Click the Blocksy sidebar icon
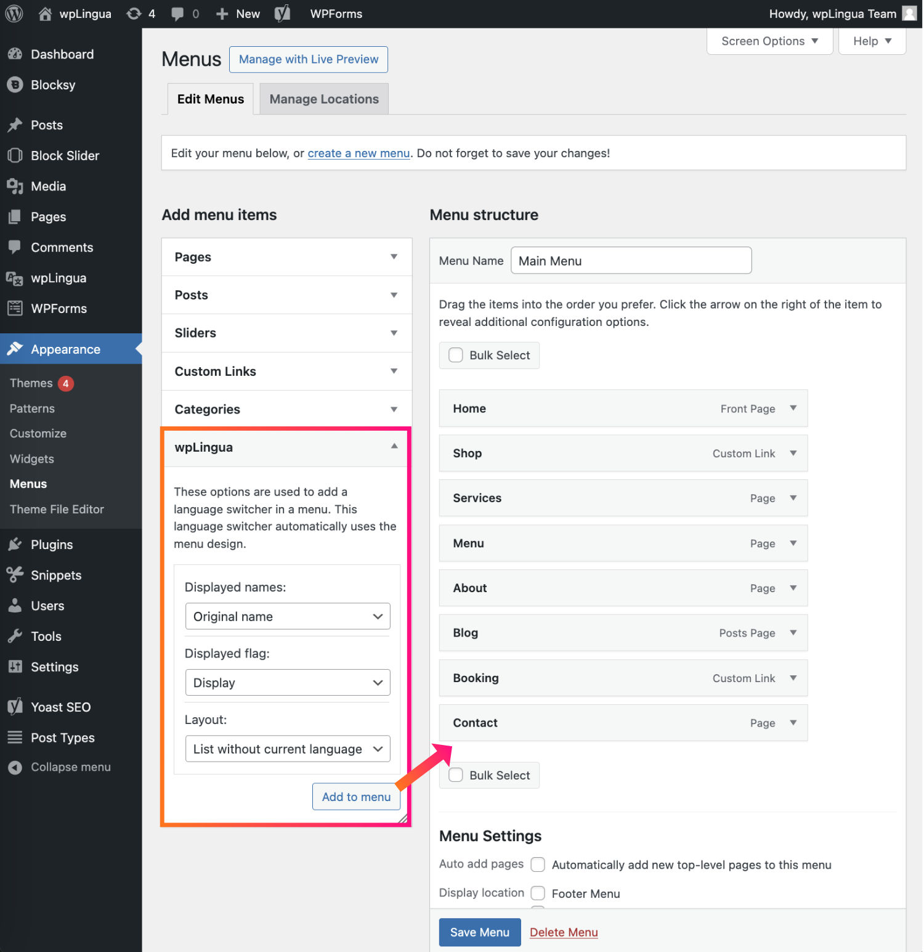The height and width of the screenshot is (952, 924). [x=15, y=85]
